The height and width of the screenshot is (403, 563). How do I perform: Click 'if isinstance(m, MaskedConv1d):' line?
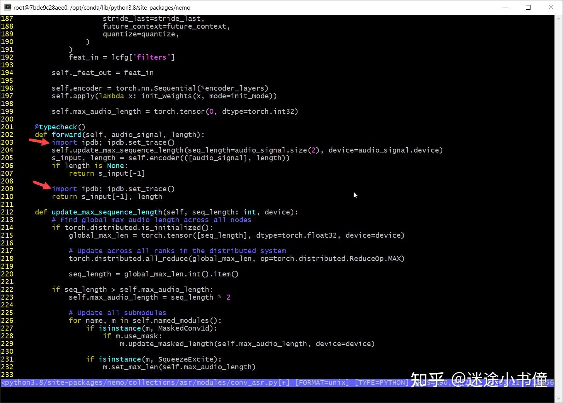pyautogui.click(x=152, y=328)
